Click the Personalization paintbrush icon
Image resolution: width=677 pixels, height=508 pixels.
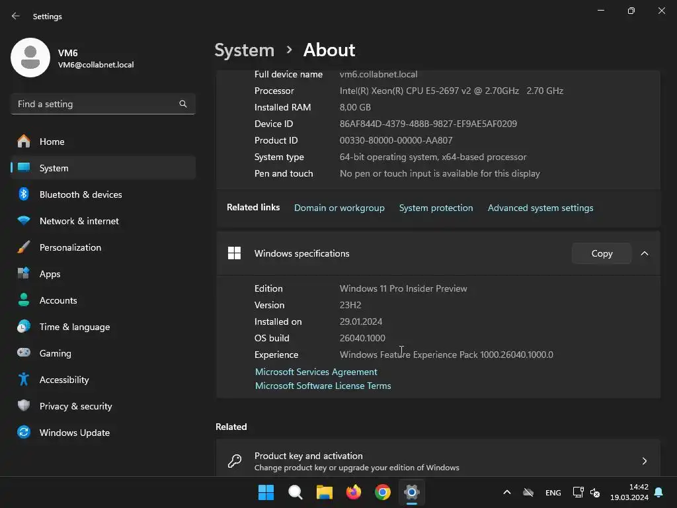[24, 247]
